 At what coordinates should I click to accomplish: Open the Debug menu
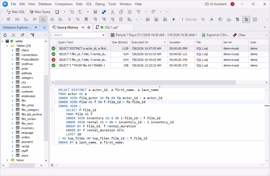[x=100, y=4]
